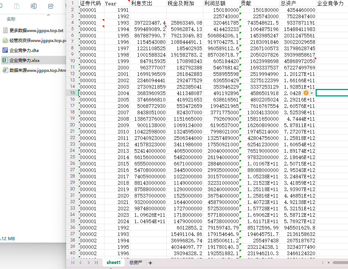Click the share icon in the file explorer toolbar
348x269 pixels.
click(x=51, y=6)
